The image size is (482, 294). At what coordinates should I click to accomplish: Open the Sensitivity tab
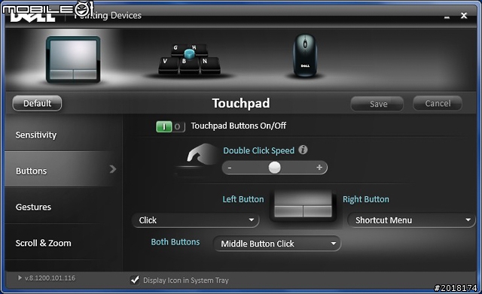point(63,133)
